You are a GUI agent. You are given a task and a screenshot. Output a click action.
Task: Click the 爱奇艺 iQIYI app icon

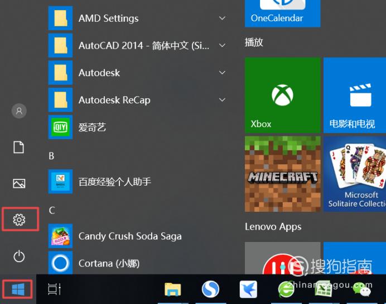[x=61, y=127]
